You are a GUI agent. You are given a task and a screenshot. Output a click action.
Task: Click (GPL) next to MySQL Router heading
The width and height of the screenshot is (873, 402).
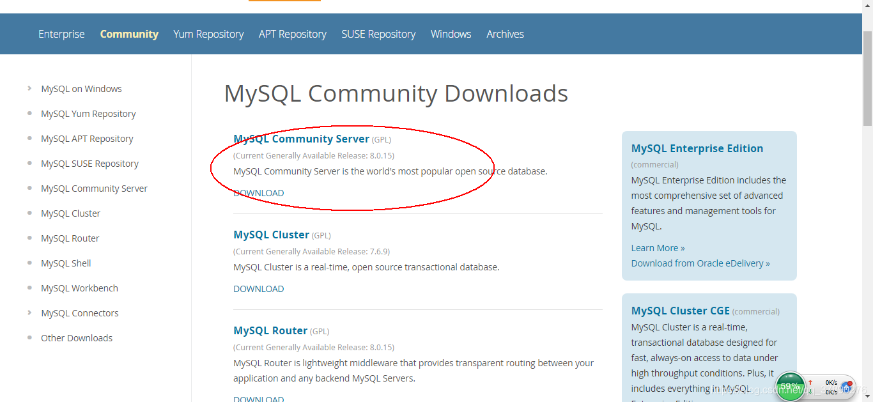pos(320,331)
